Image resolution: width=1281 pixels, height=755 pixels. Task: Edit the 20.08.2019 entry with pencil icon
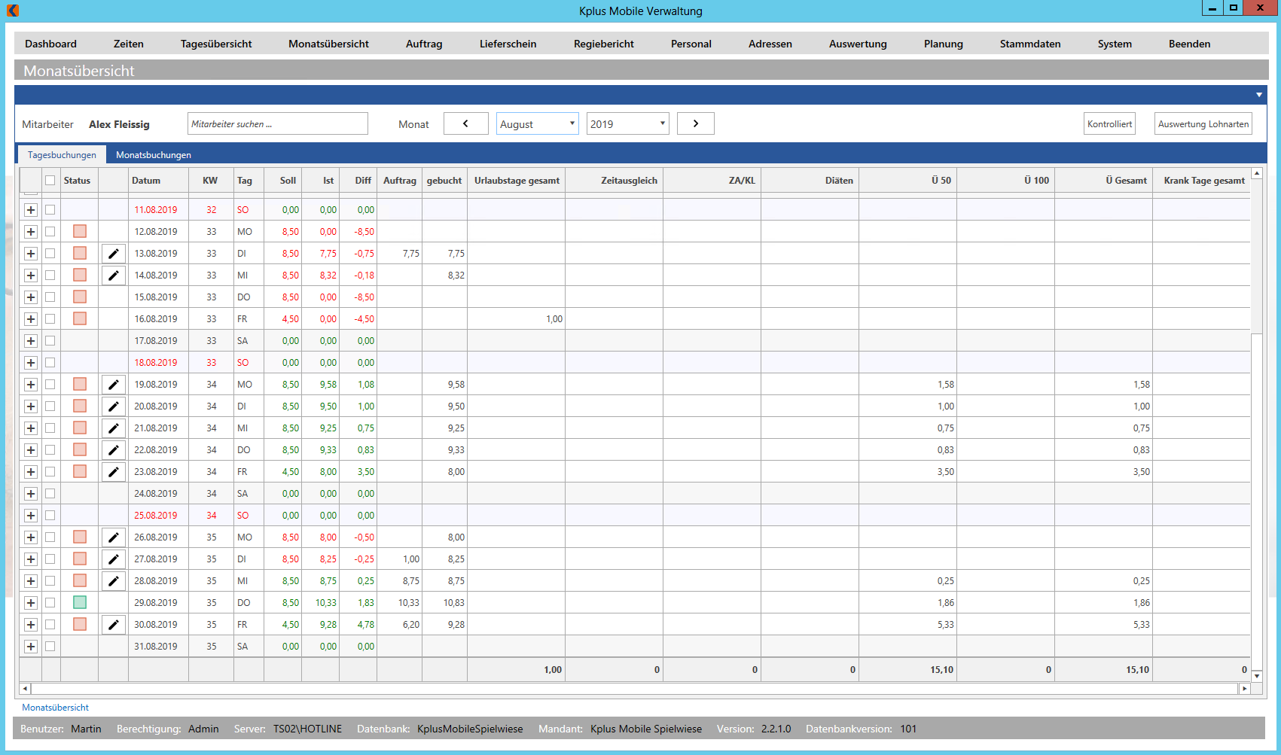pyautogui.click(x=113, y=406)
